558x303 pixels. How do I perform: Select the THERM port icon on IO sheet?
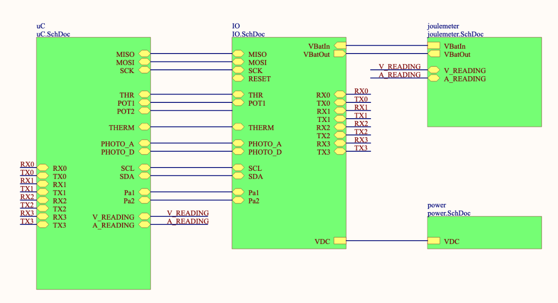pos(238,127)
